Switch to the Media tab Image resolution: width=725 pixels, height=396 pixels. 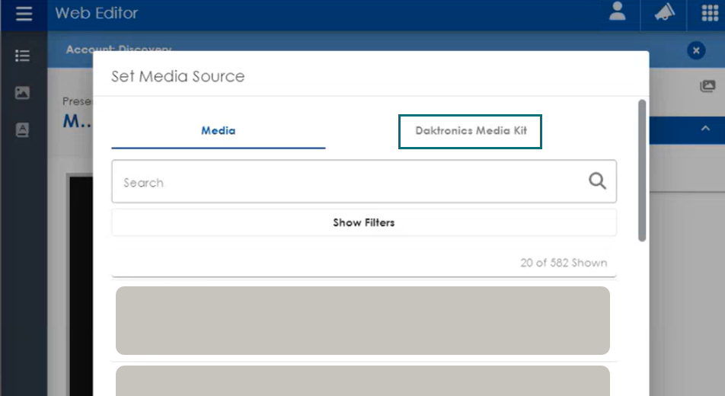pos(219,131)
